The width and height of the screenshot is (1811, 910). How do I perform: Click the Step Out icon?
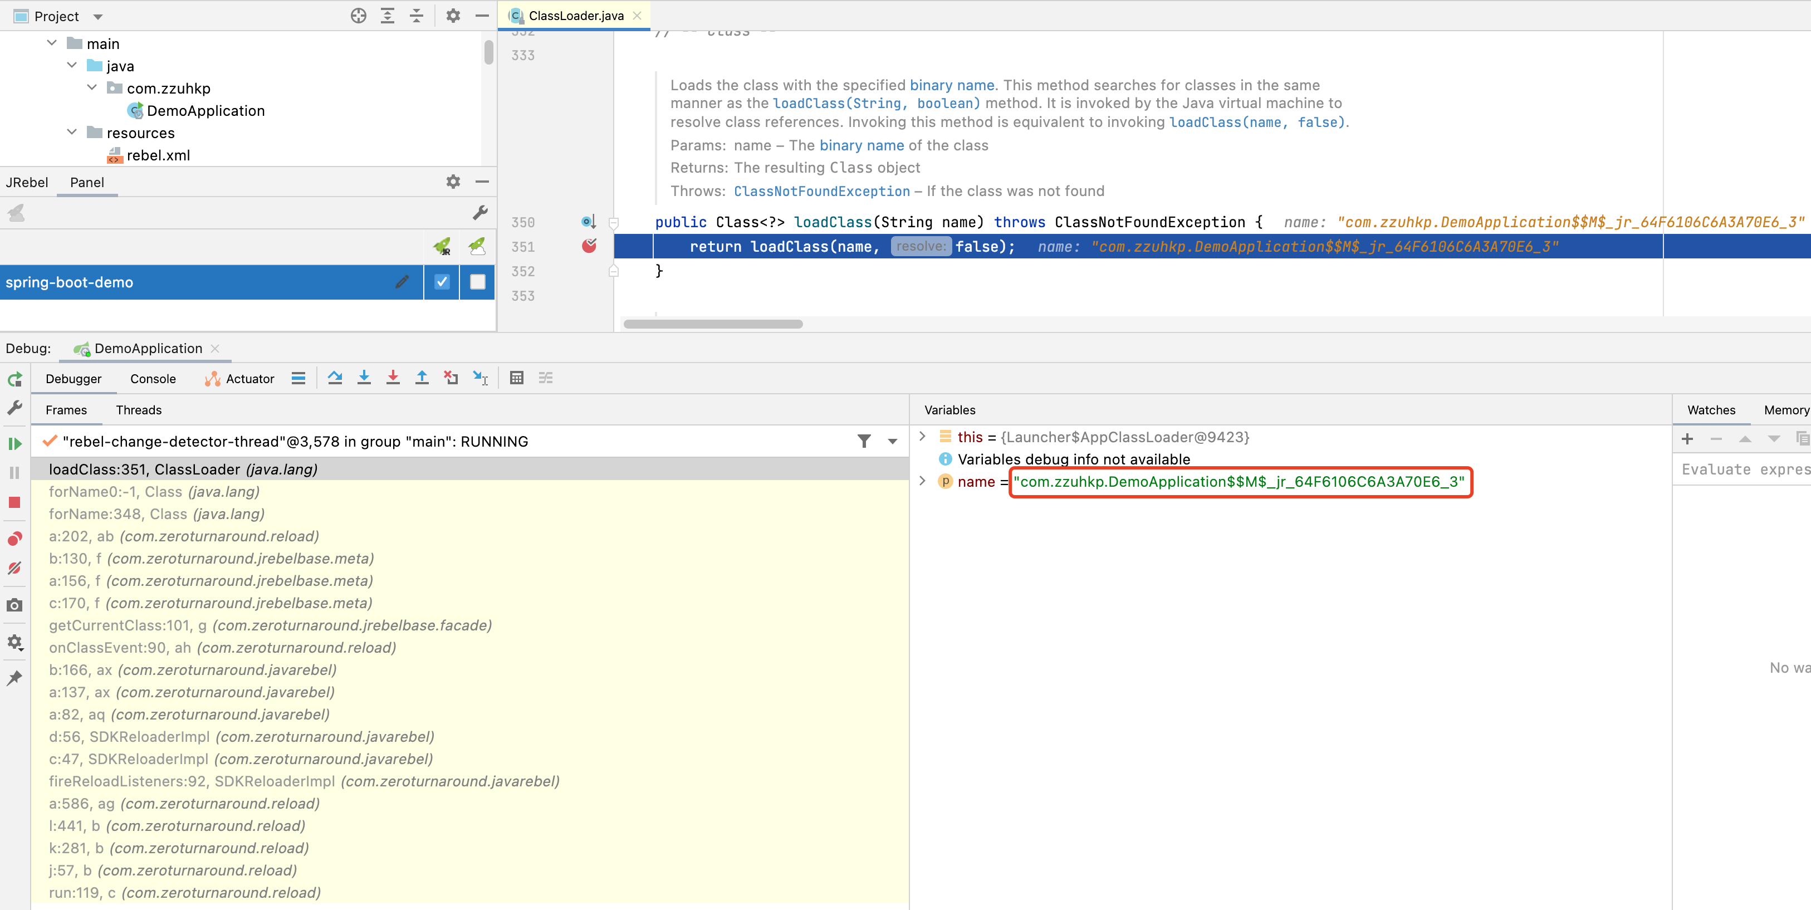(x=422, y=378)
